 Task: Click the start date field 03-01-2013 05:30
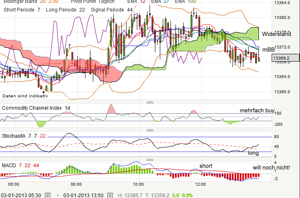pyautogui.click(x=21, y=195)
